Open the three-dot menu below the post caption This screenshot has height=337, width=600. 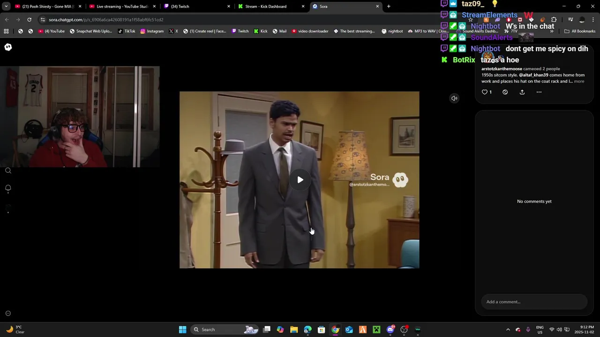point(539,92)
